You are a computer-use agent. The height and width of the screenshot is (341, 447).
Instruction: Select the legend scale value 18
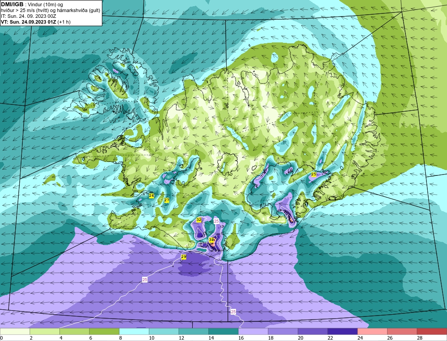pos(270,338)
